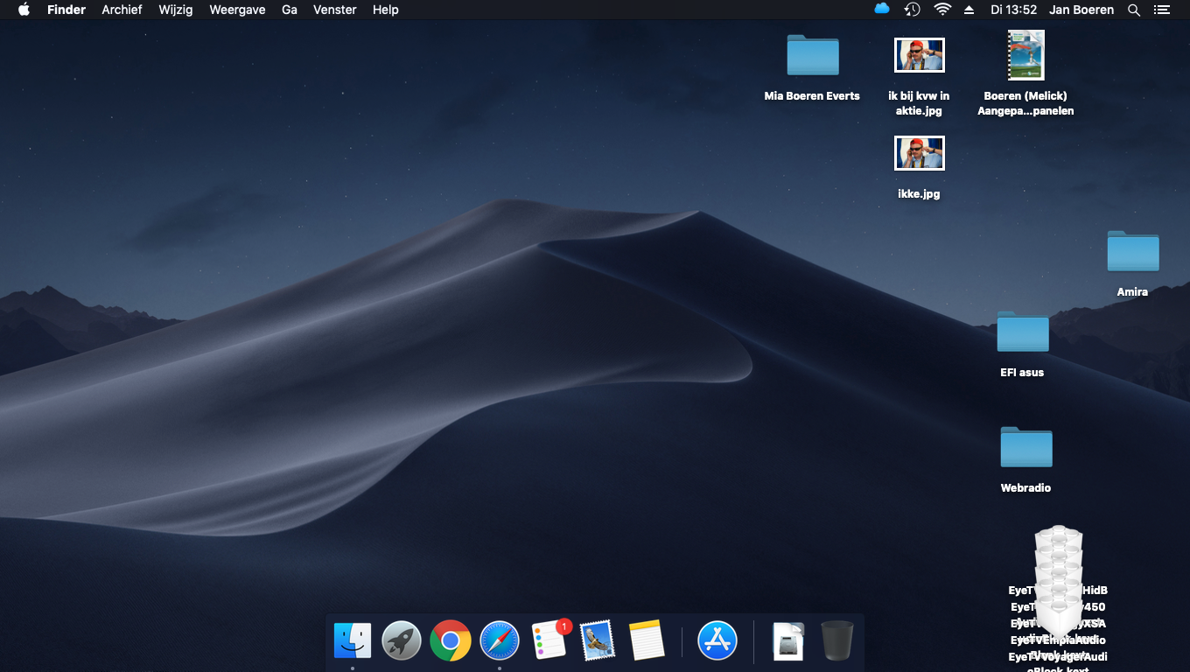The width and height of the screenshot is (1190, 672).
Task: Open Launchpad from the Dock
Action: point(402,641)
